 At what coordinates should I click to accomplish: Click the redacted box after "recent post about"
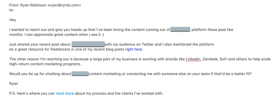(88, 44)
